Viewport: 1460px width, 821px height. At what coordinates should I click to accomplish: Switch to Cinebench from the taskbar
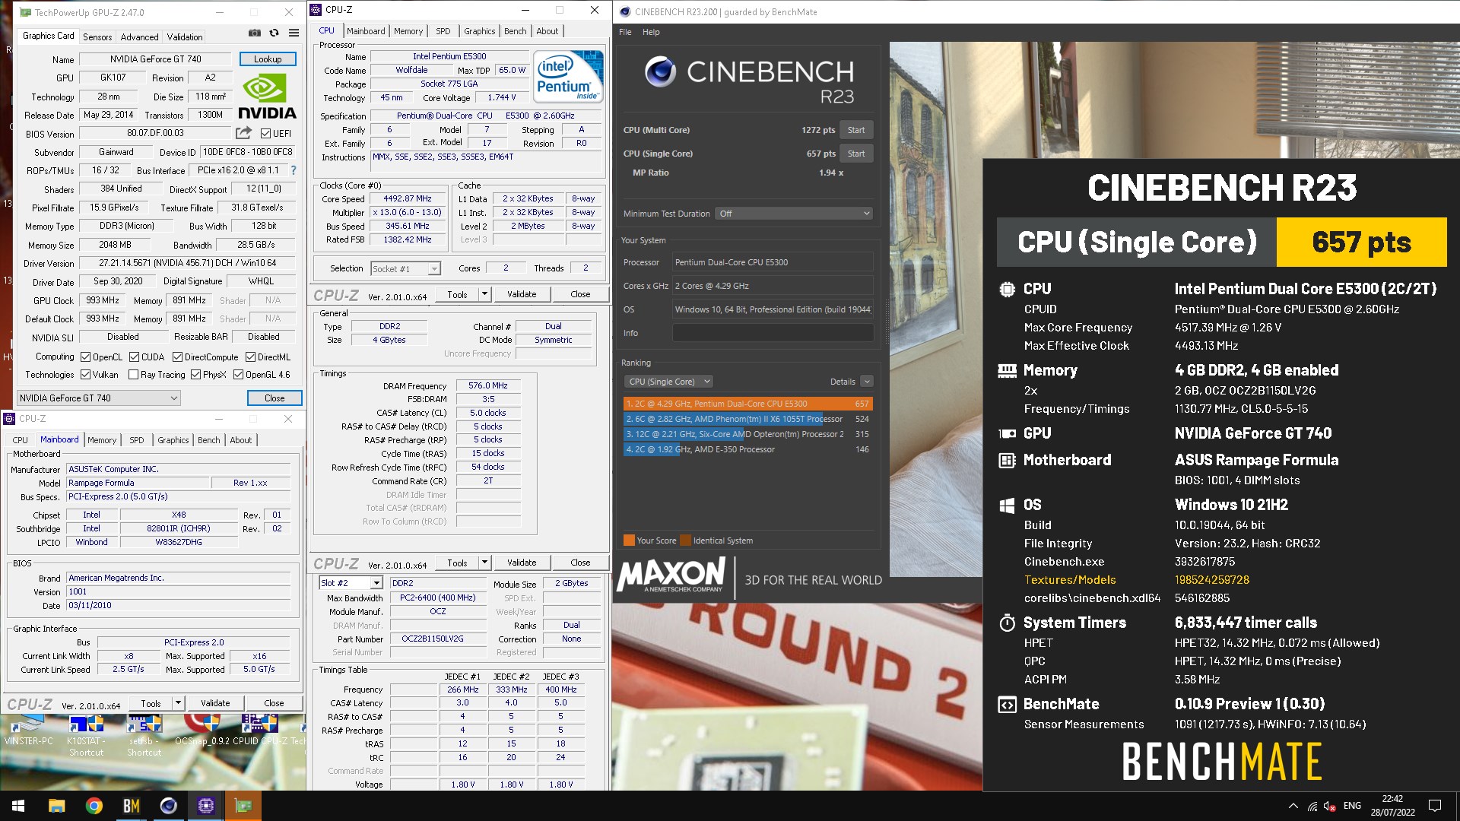point(169,806)
